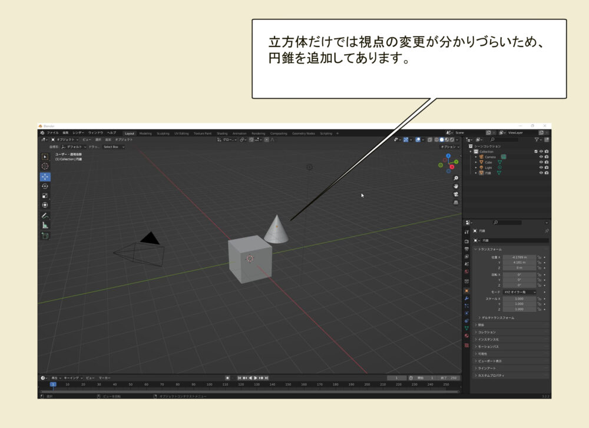Expand the Cube item in outliner
Image resolution: width=589 pixels, height=428 pixels.
[476, 162]
